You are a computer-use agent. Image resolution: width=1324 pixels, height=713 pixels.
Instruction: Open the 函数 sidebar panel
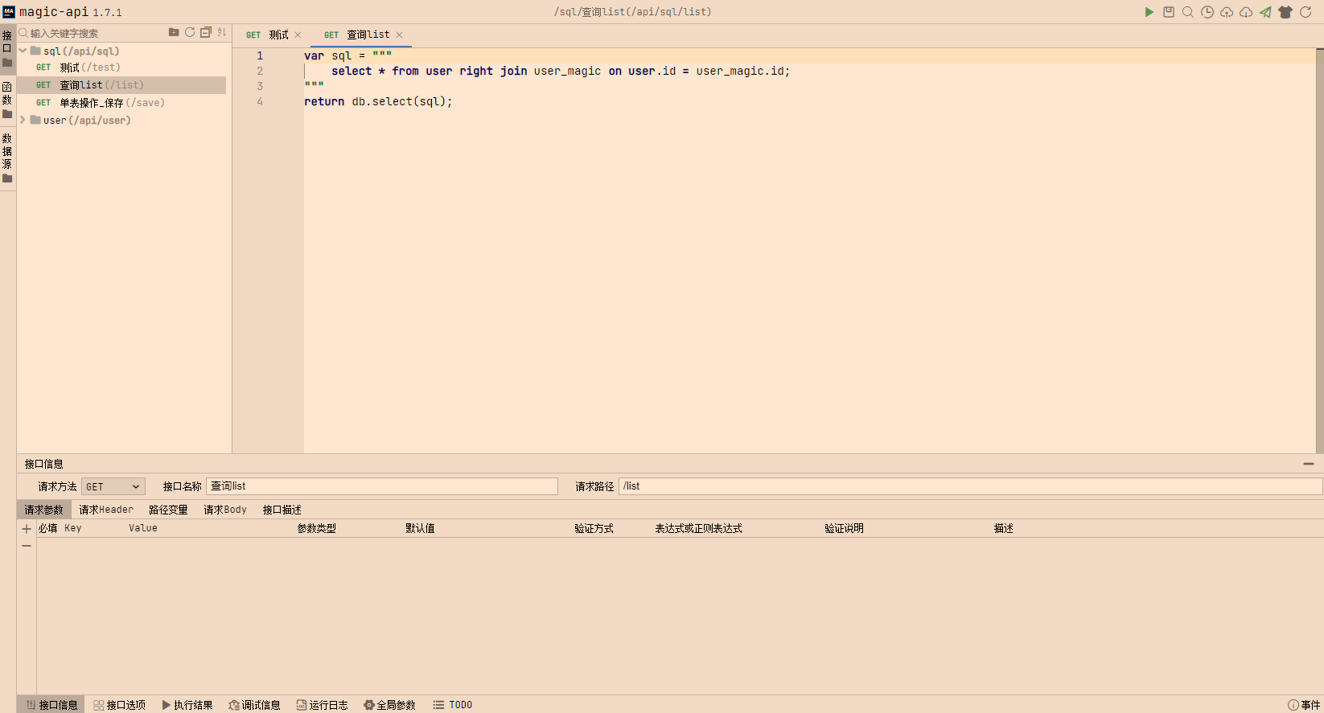[x=7, y=100]
